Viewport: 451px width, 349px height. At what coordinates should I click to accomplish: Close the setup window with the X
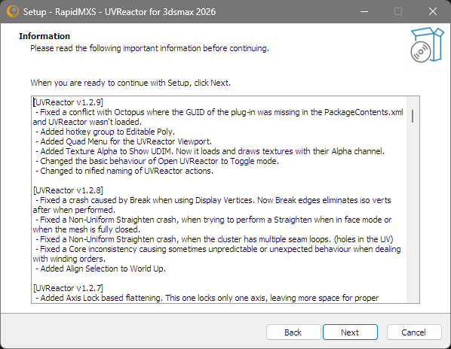tap(433, 11)
